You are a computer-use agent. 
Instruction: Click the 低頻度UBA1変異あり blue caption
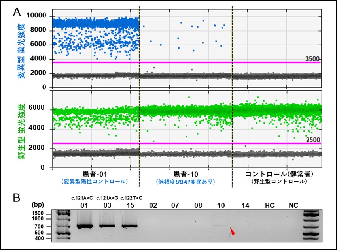coord(186,182)
